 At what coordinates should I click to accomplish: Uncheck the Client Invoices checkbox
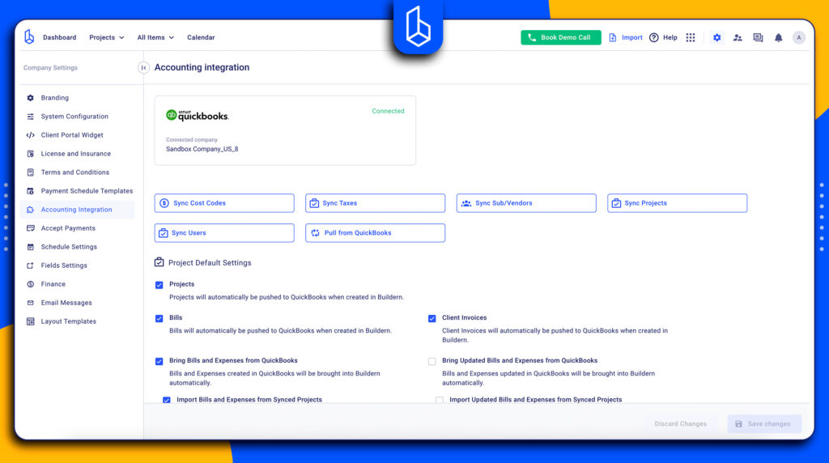coord(432,318)
